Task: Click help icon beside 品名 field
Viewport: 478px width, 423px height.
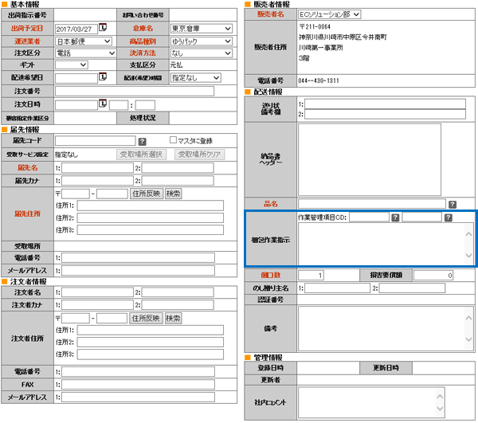Action: [x=453, y=205]
